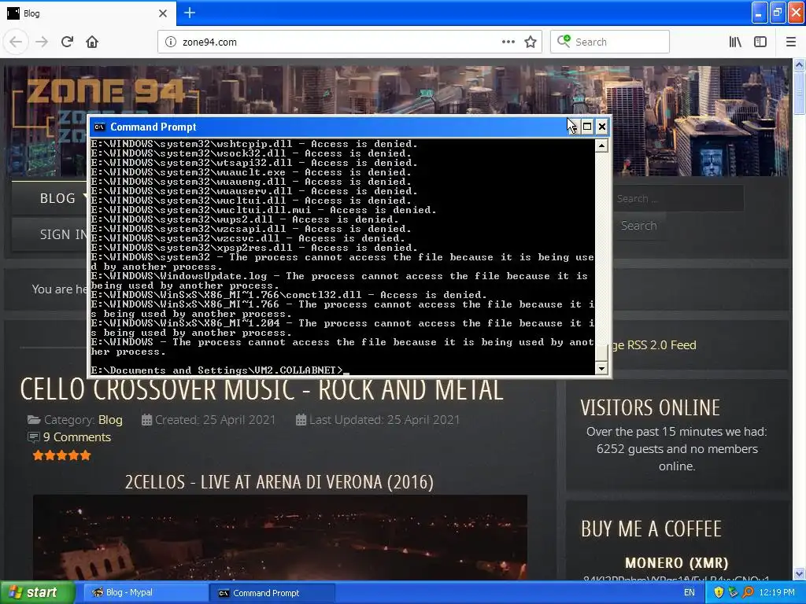
Task: Show site information for zone94.com
Action: coord(170,42)
